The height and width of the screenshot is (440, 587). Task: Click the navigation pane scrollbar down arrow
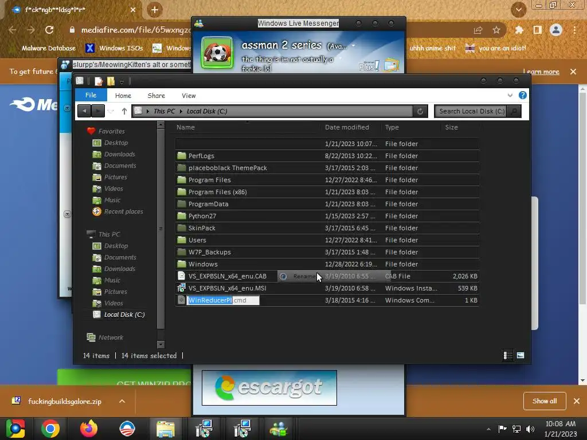tap(161, 344)
